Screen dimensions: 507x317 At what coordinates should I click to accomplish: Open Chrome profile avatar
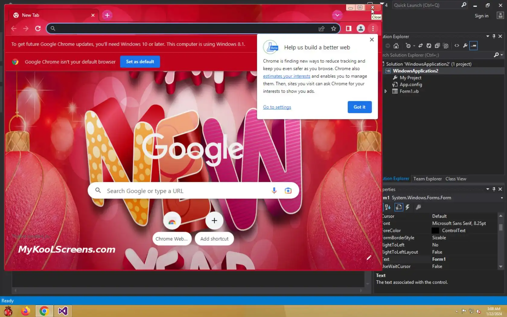pos(361,28)
